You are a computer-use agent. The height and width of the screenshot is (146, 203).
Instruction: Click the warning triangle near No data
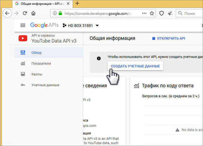pos(177,130)
